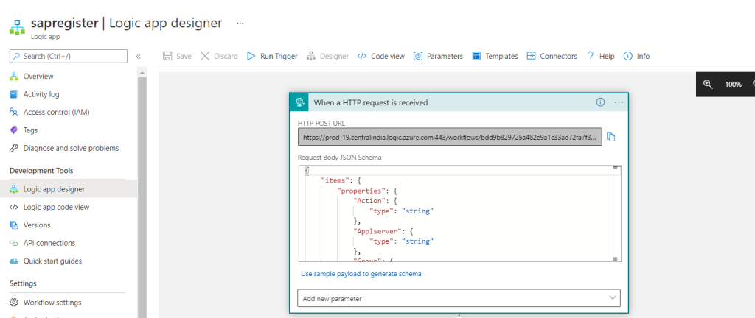The width and height of the screenshot is (755, 318).
Task: Click the trigger card's info icon
Action: (600, 102)
